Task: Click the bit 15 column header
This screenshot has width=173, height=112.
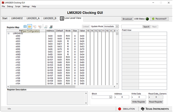Action: pyautogui.click(x=88, y=31)
